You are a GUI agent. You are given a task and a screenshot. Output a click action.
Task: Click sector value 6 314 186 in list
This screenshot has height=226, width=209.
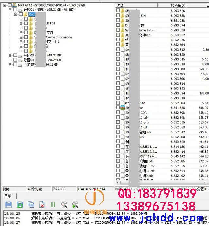[178, 147]
